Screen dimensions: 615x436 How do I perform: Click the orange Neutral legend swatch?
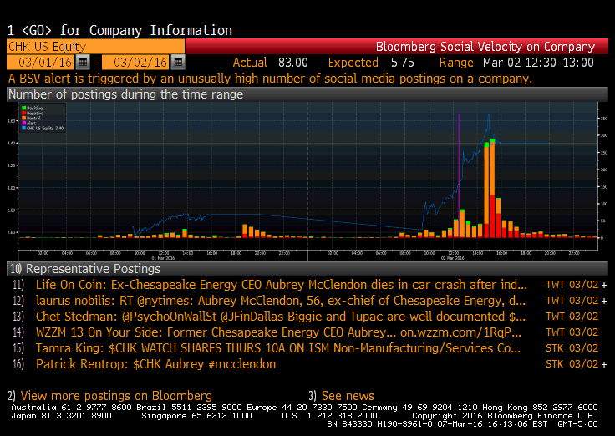[x=23, y=119]
